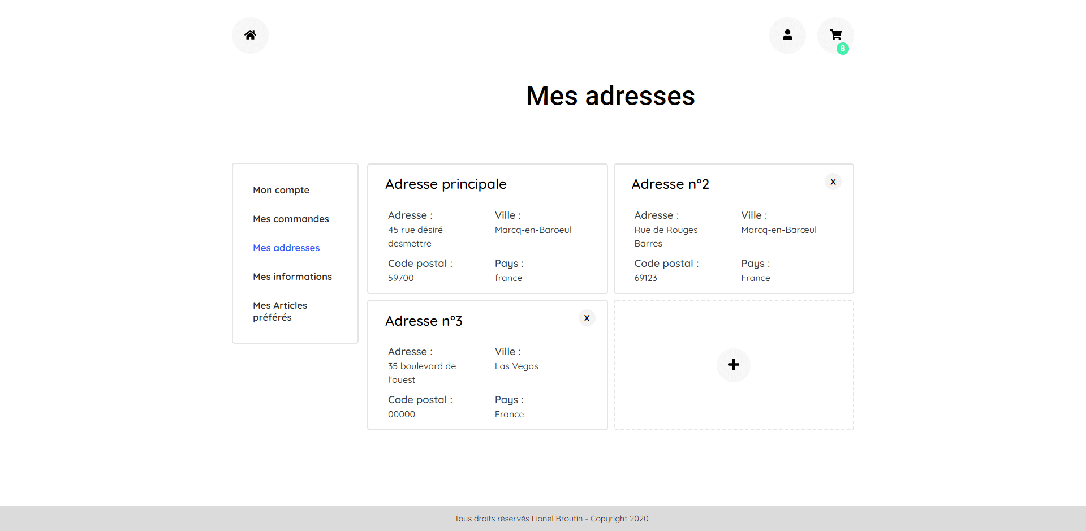Screen dimensions: 1086x531
Task: Open Mon compte in the sidebar
Action: (x=281, y=190)
